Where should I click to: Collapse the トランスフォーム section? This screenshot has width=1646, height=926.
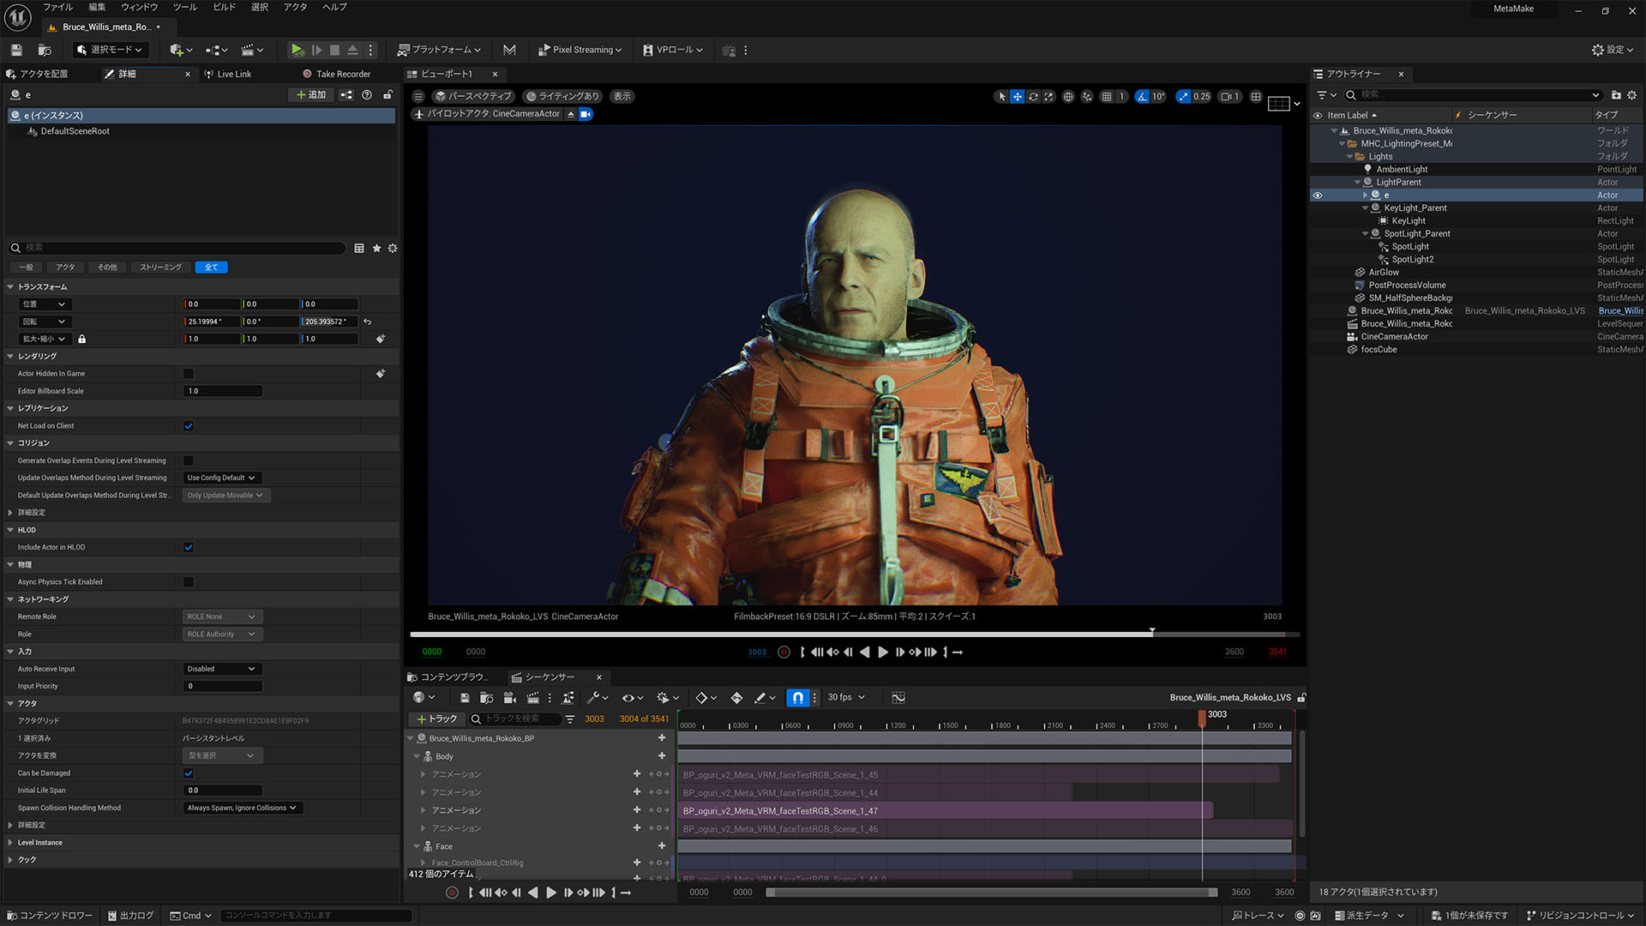click(x=10, y=287)
